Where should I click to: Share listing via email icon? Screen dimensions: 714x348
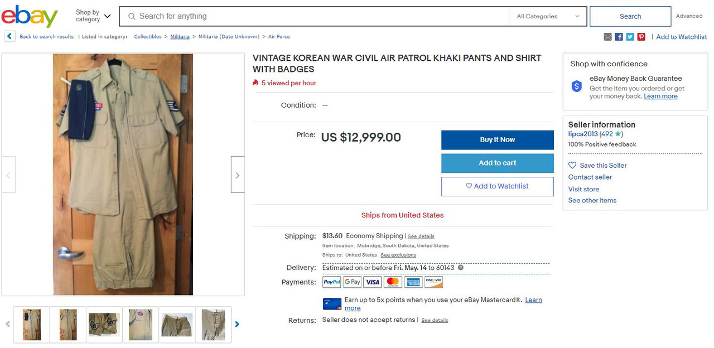point(607,37)
